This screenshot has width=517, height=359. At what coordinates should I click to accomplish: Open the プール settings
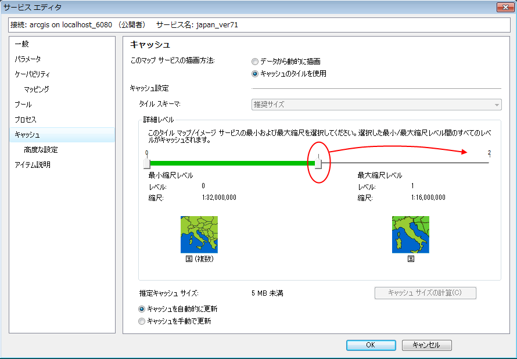pyautogui.click(x=23, y=105)
